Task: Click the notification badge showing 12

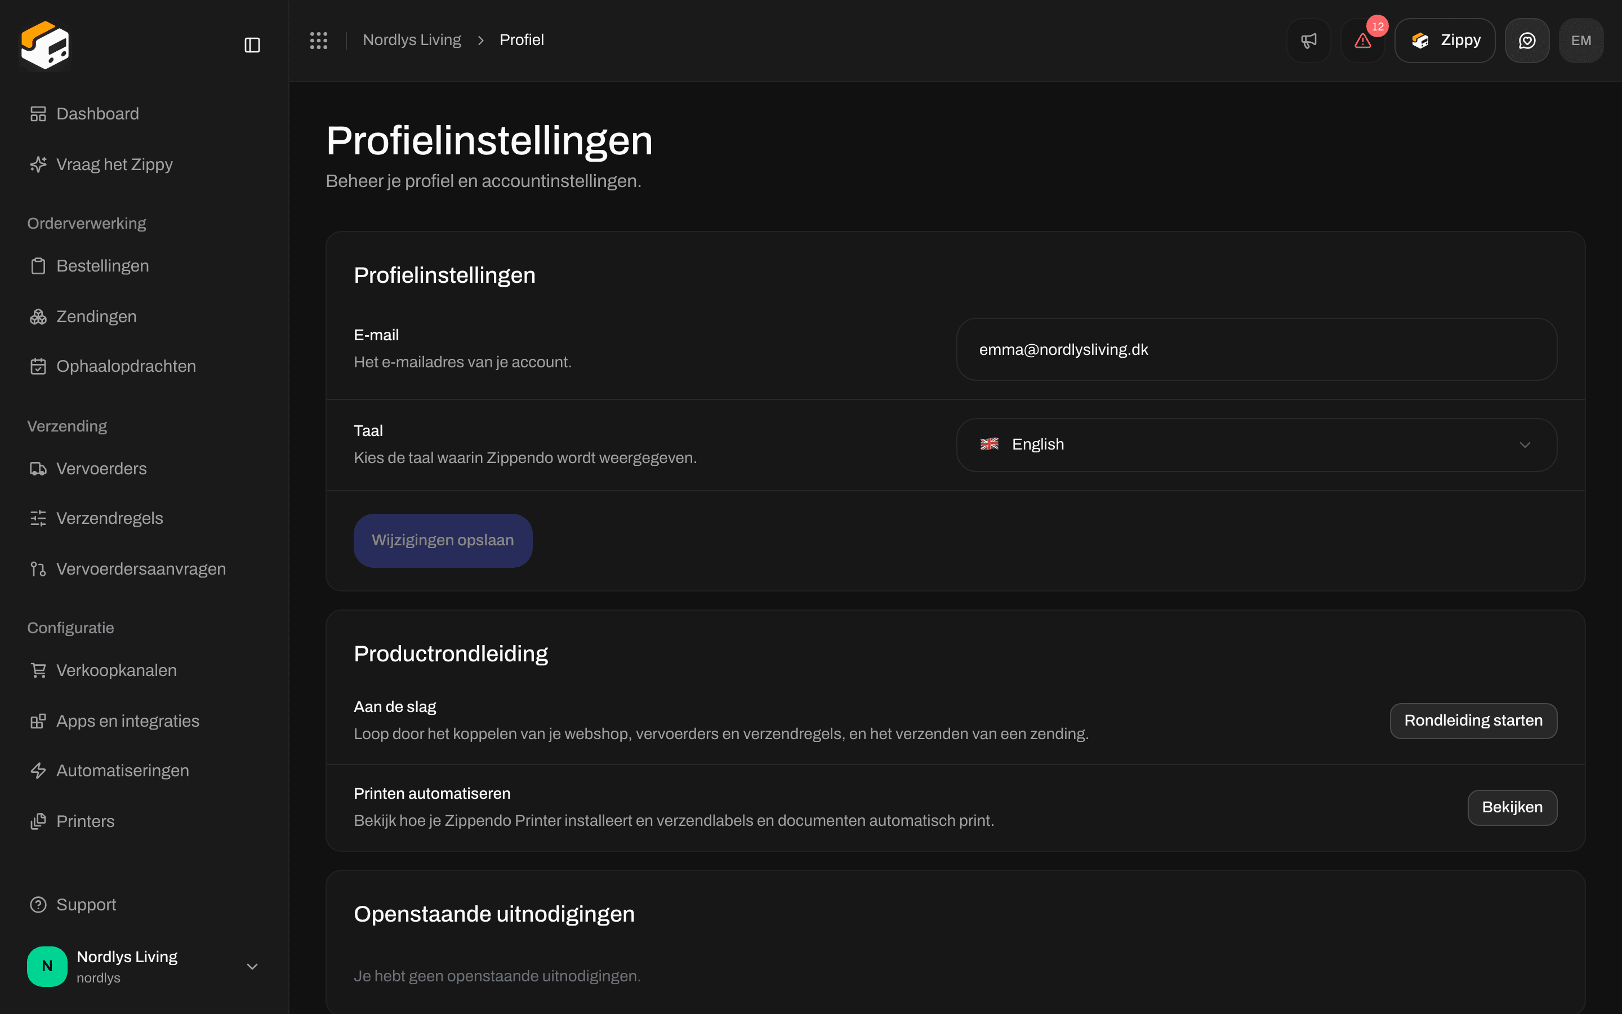Action: point(1378,27)
